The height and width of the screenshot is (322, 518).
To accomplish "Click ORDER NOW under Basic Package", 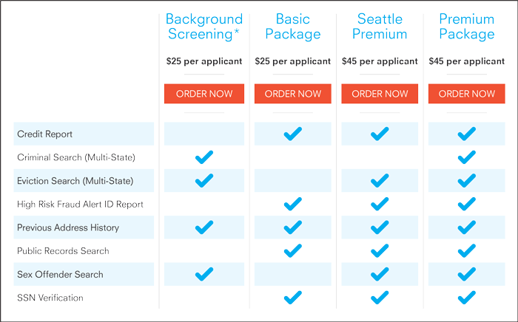I will point(293,94).
